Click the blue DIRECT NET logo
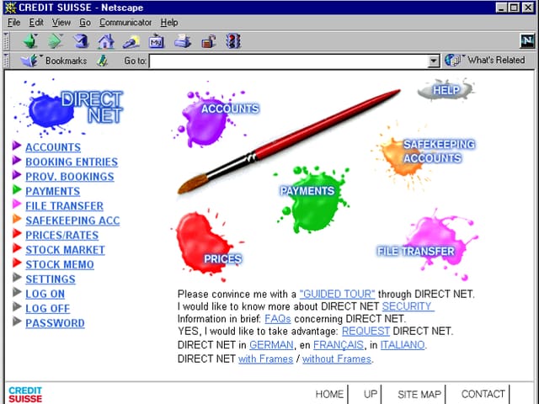Viewport: 539px width, 404px height. pos(69,109)
